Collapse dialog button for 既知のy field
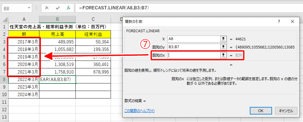This screenshot has height=122, width=303. pos(223,47)
